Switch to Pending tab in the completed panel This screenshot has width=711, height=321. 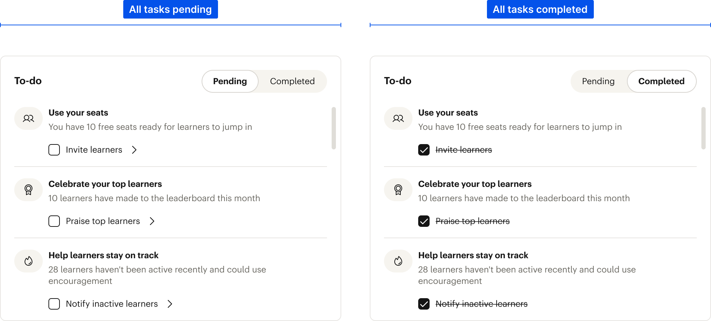point(598,81)
